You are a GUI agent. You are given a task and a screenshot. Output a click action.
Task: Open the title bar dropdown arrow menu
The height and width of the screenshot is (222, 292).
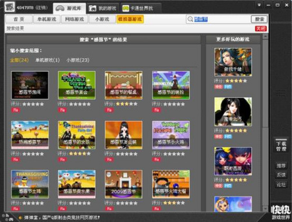pos(259,5)
